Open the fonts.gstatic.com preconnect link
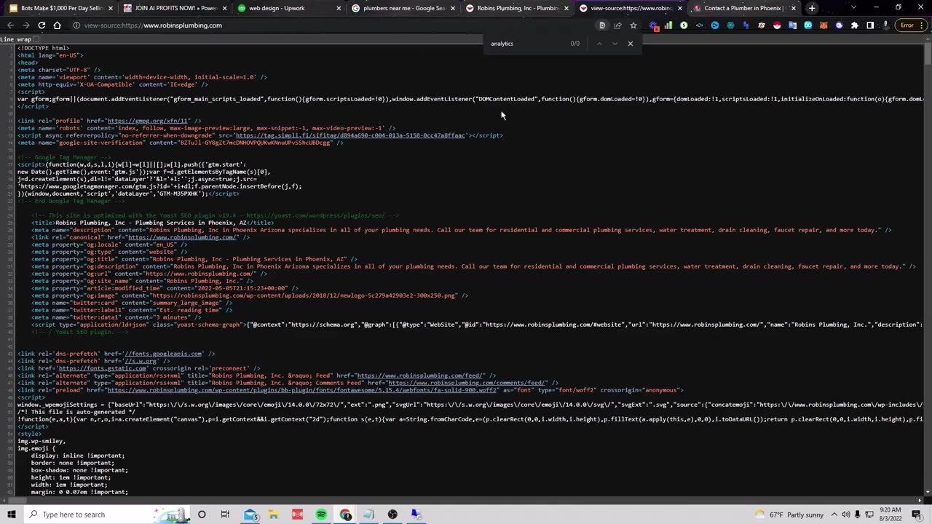The width and height of the screenshot is (932, 524). [103, 368]
